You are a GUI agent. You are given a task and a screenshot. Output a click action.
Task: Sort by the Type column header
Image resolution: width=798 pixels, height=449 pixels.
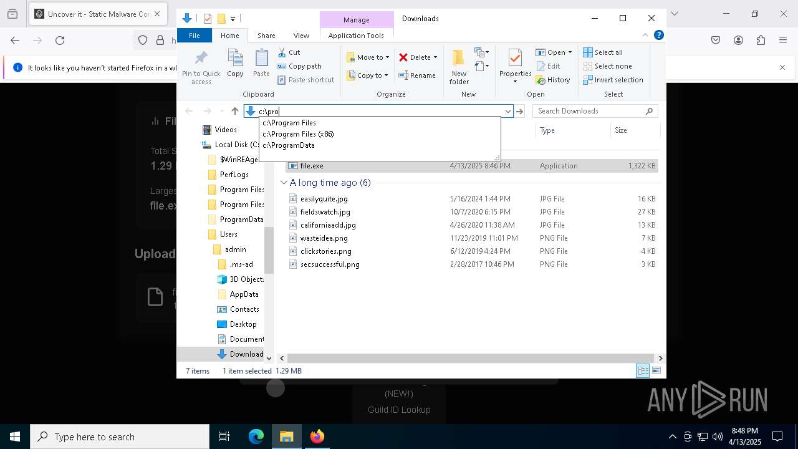click(572, 130)
